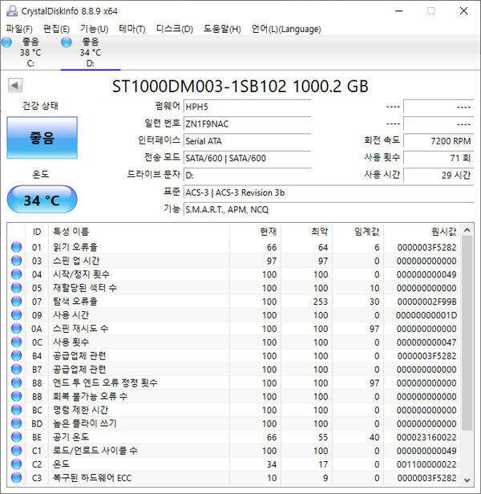Click status orb for attribute 09 사용 시간
Image resolution: width=481 pixels, height=494 pixels.
pos(16,315)
